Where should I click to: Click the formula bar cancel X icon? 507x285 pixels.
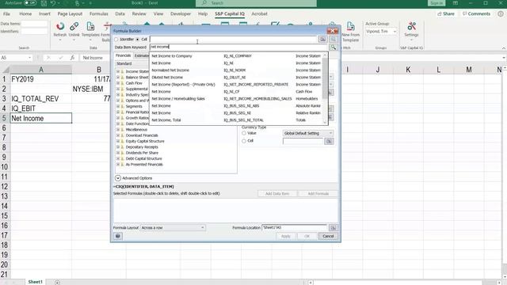point(48,58)
